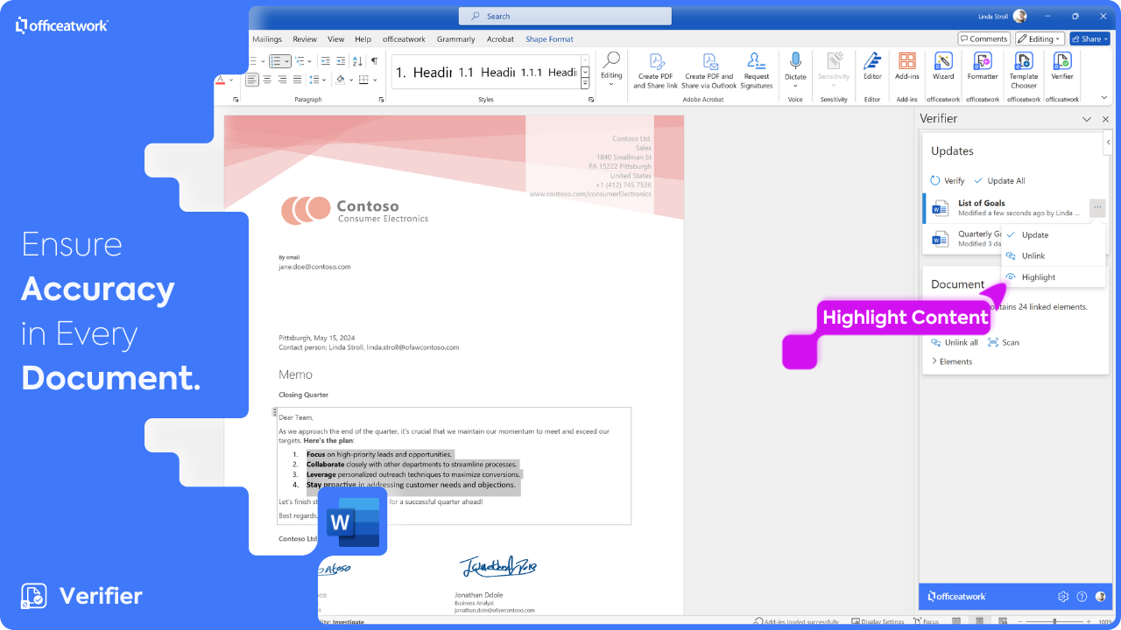Open the Editor proofing tool
The image size is (1121, 630).
pos(872,66)
